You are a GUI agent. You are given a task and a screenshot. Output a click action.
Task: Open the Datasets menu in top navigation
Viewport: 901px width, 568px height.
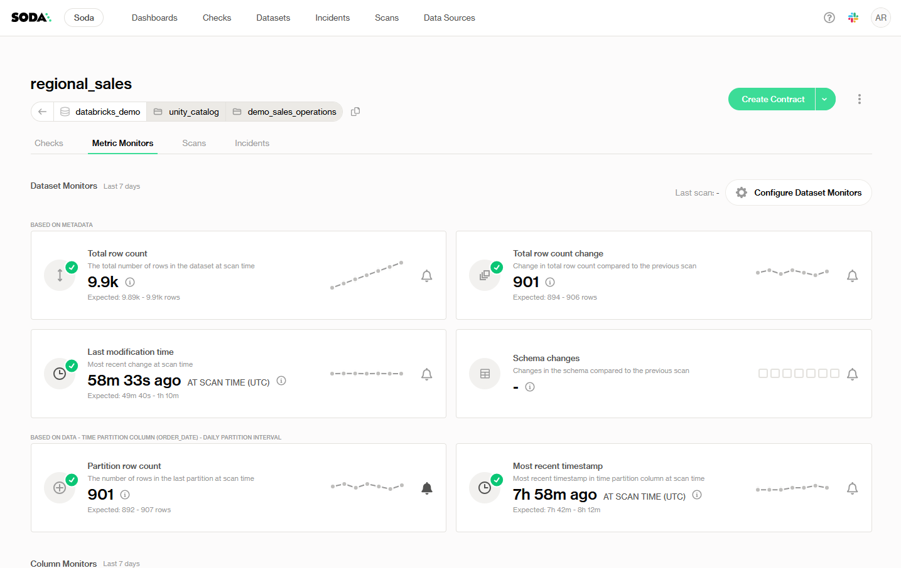(273, 18)
